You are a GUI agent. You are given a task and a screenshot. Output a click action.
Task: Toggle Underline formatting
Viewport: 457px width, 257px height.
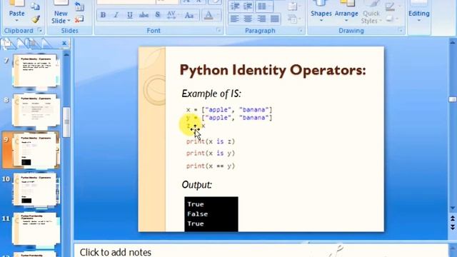coord(130,15)
